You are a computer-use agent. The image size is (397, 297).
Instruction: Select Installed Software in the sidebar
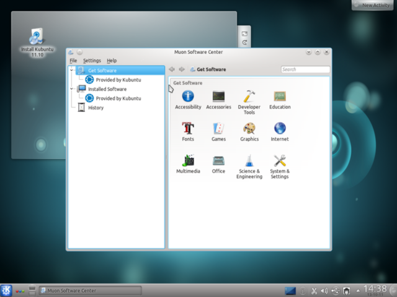click(102, 89)
